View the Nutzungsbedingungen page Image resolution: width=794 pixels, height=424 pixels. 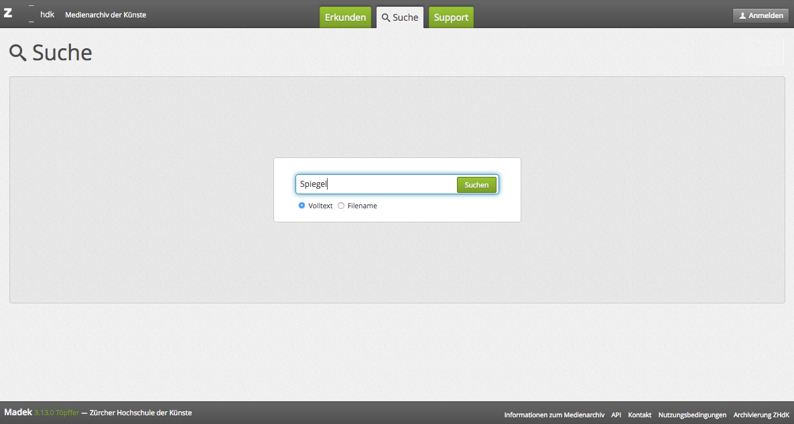tap(692, 415)
